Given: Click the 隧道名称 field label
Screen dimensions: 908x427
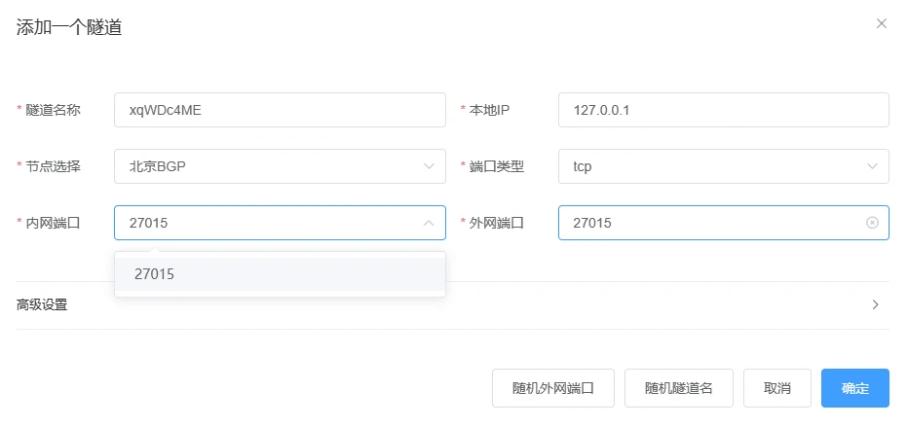Looking at the screenshot, I should coord(53,110).
